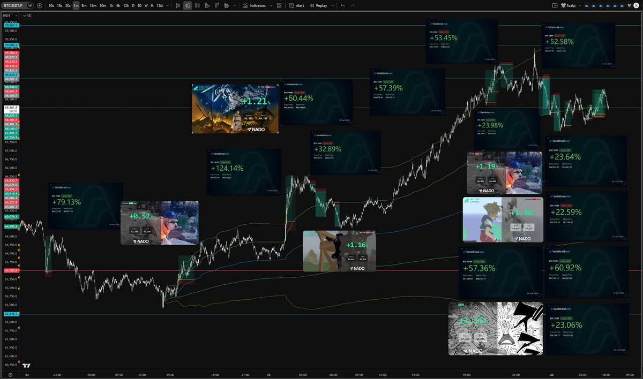The height and width of the screenshot is (379, 643).
Task: Expand the Indicators favorites dropdown arrow
Action: 271,5
